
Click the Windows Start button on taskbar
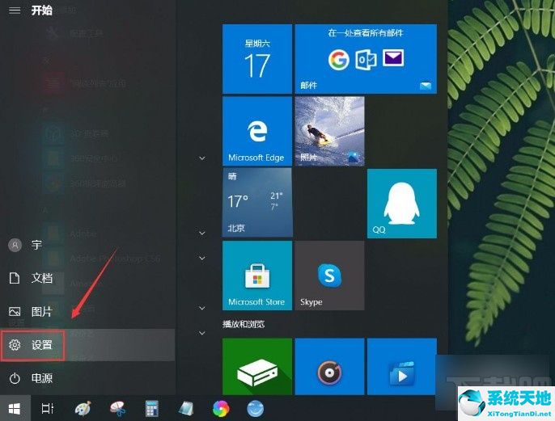tap(15, 409)
